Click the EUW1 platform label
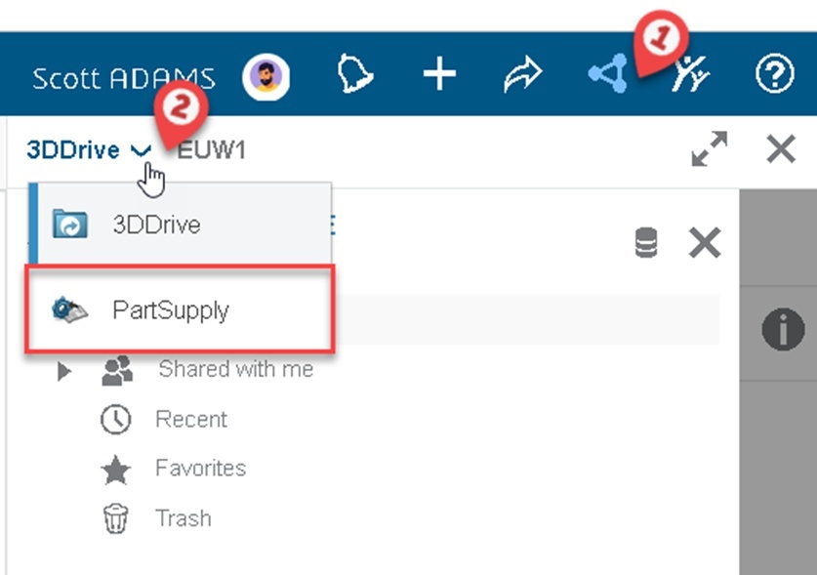The image size is (817, 575). pos(211,150)
